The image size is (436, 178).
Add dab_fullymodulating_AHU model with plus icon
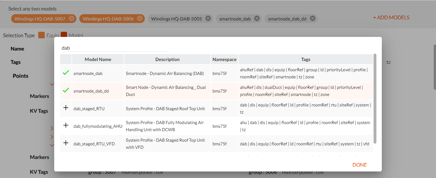coord(66,126)
